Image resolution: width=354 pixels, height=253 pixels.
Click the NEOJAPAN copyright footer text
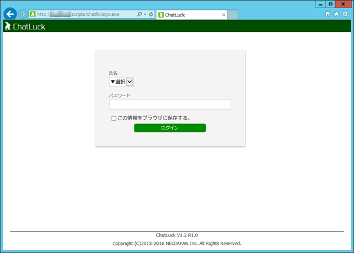[x=177, y=244]
